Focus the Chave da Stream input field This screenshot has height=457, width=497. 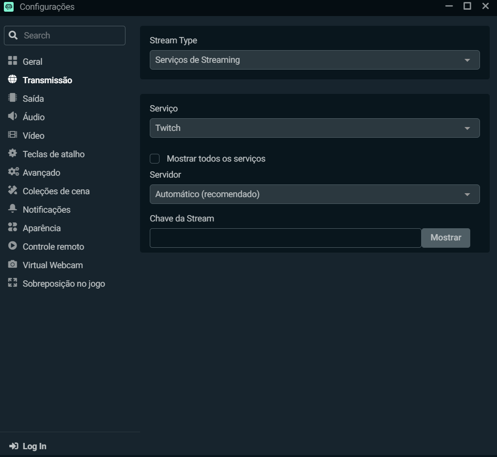(285, 238)
